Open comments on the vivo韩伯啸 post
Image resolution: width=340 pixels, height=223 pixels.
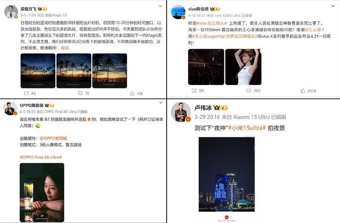(249, 90)
